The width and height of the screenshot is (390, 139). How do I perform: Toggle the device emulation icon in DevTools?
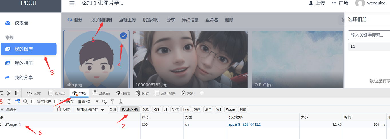coord(9,93)
